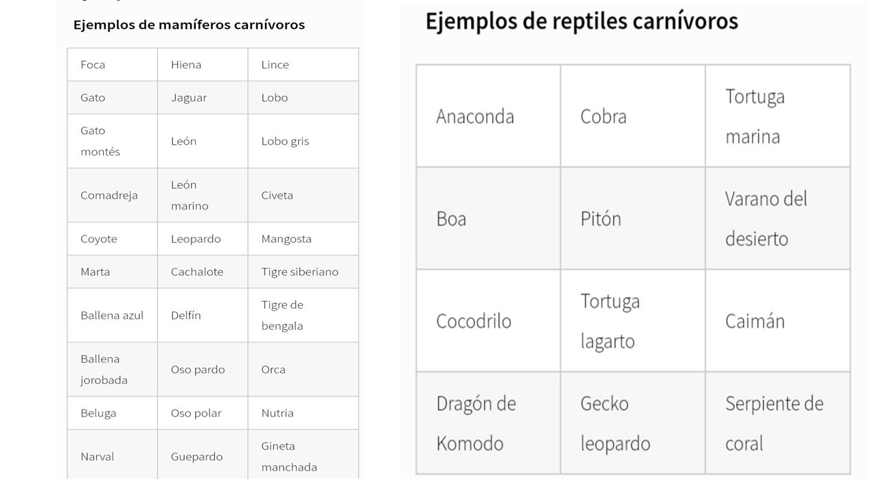The image size is (879, 494).
Task: Click the Foca cell in mammals table
Action: point(112,64)
